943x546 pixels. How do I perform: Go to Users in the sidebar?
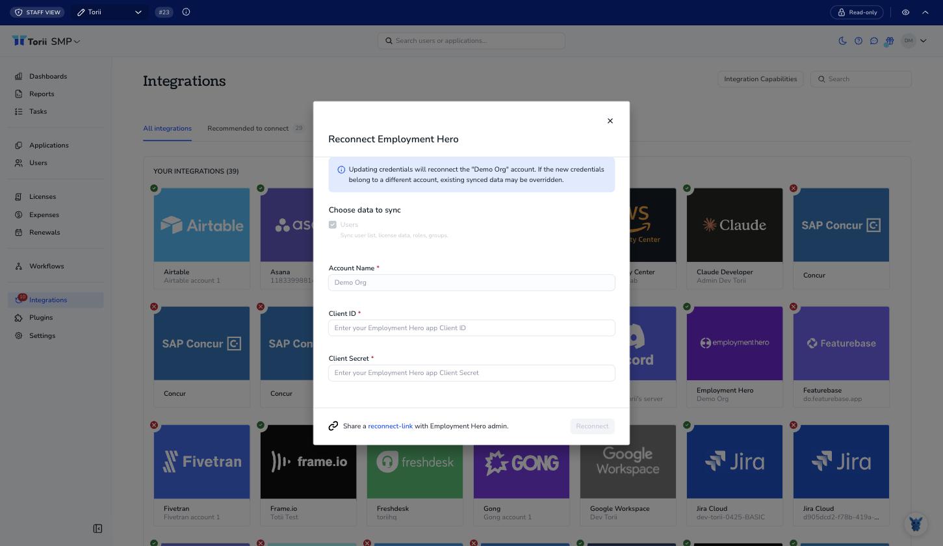tap(55, 163)
